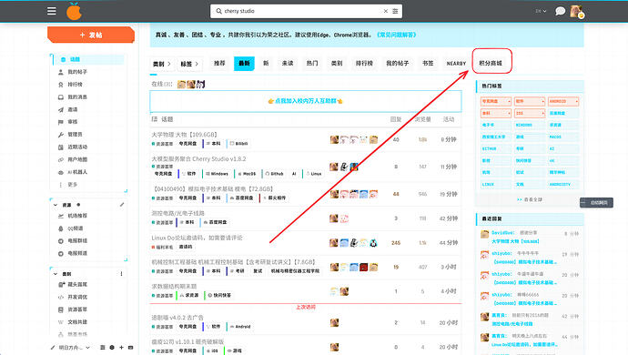Open the chat bubble icon in header
This screenshot has width=628, height=355.
point(560,11)
